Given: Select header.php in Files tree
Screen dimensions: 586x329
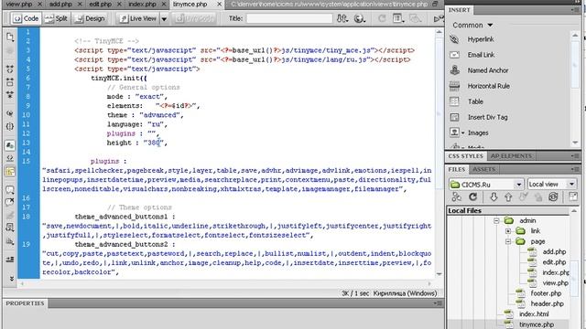Looking at the screenshot, I should pyautogui.click(x=547, y=304).
